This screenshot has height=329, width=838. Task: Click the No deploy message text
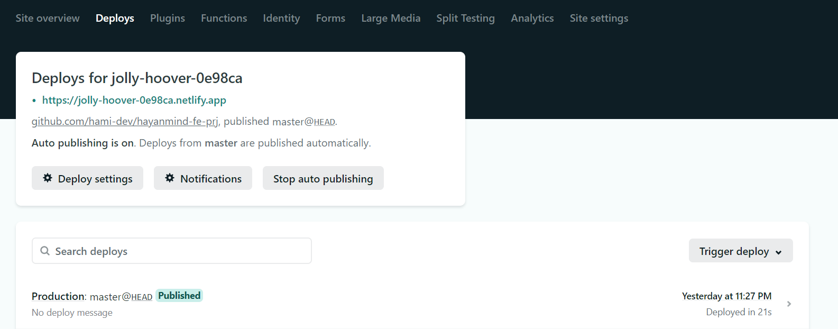[72, 313]
